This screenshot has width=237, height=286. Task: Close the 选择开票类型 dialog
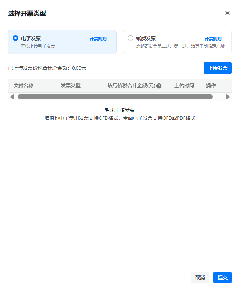tap(227, 13)
